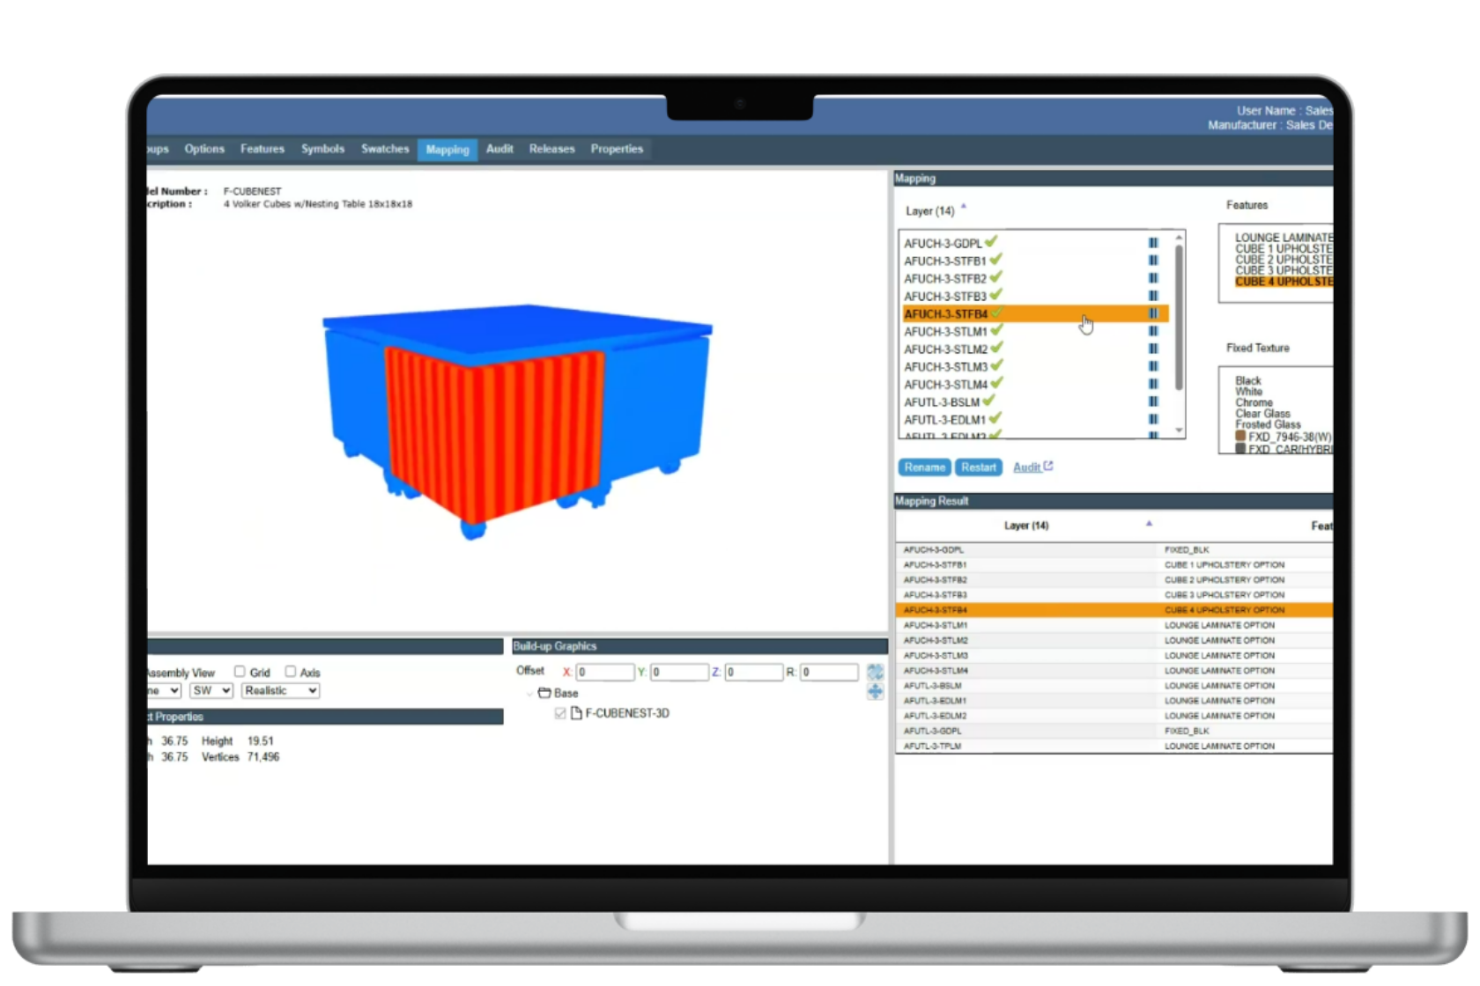
Task: Sort by Layer (14) arrow in Mapping Result
Action: [1149, 523]
